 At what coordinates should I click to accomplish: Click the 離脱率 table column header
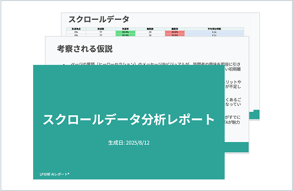(x=175, y=29)
